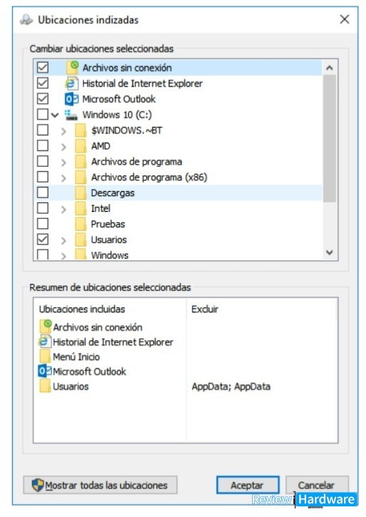Screen dimensions: 366x517
Task: Click the Descargas folder icon
Action: click(80, 193)
